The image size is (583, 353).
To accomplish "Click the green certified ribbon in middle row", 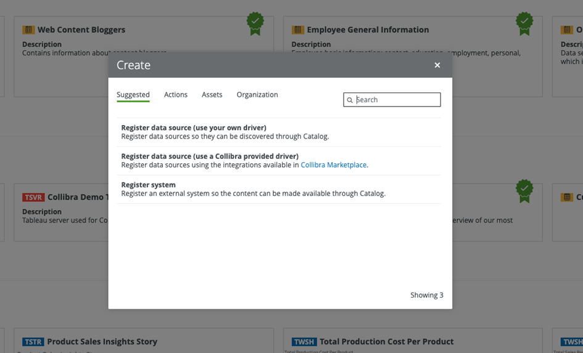I will 524,191.
